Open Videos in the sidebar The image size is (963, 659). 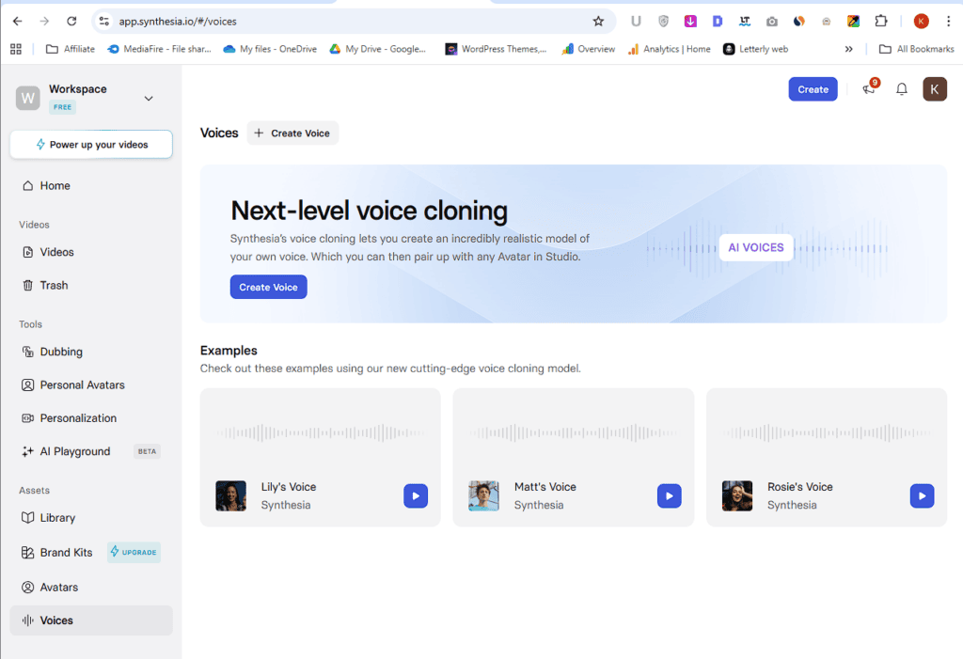[x=91, y=252]
